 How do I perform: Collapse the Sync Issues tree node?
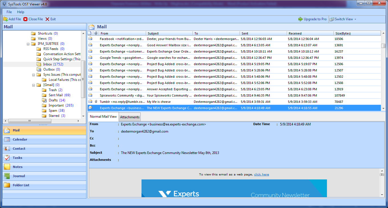coord(33,75)
